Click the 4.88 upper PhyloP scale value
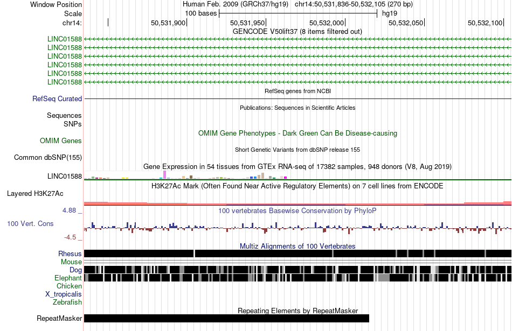 coord(69,210)
